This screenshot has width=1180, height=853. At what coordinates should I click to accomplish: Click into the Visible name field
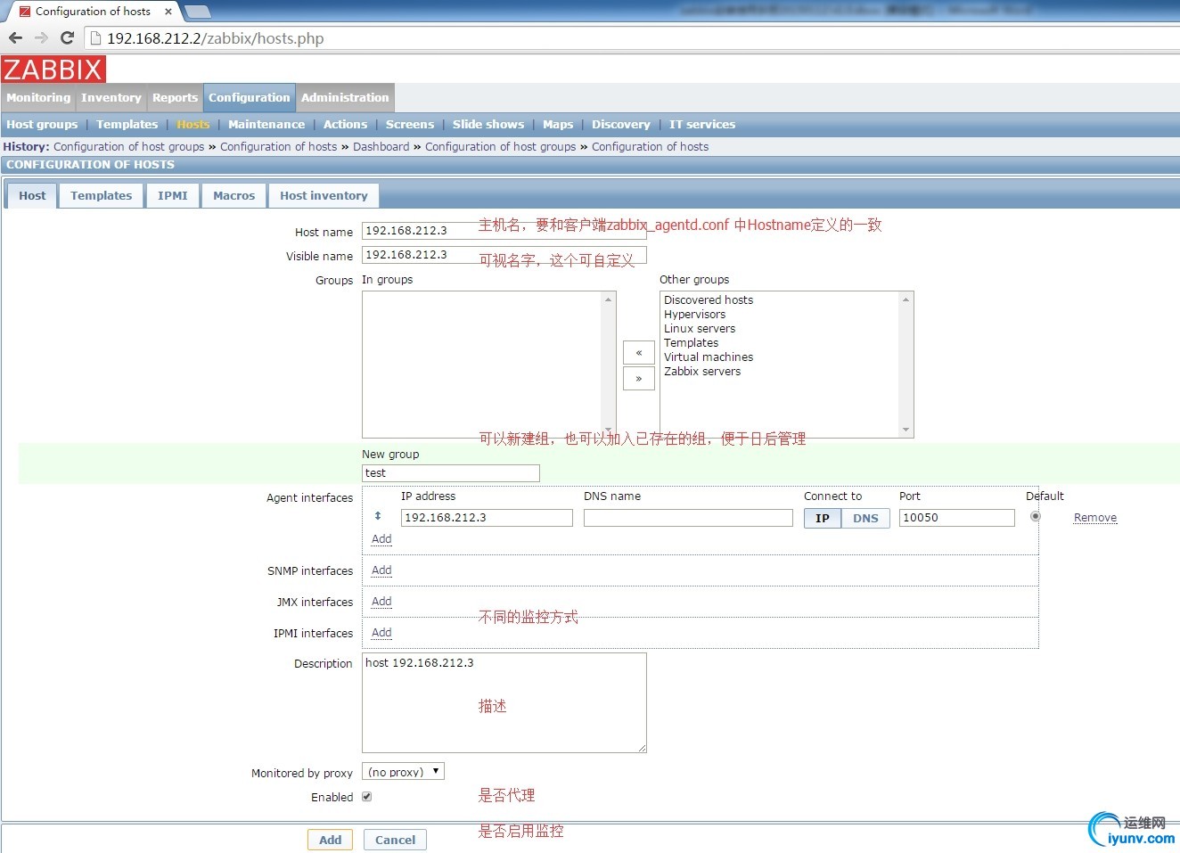pyautogui.click(x=504, y=255)
